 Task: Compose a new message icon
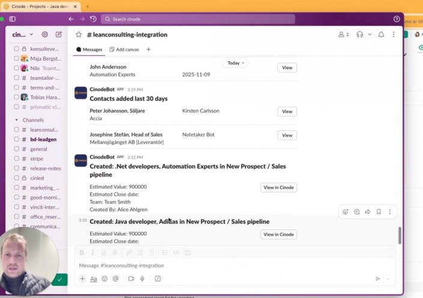click(x=58, y=34)
